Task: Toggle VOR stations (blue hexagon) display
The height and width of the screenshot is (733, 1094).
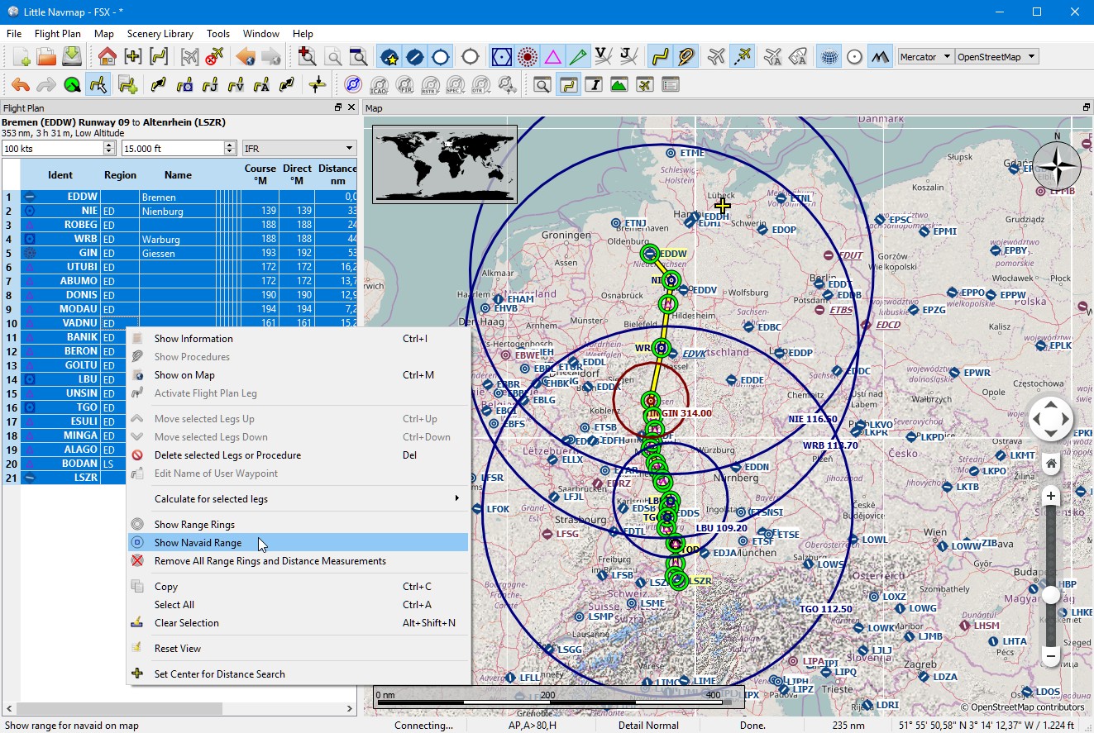Action: tap(501, 57)
